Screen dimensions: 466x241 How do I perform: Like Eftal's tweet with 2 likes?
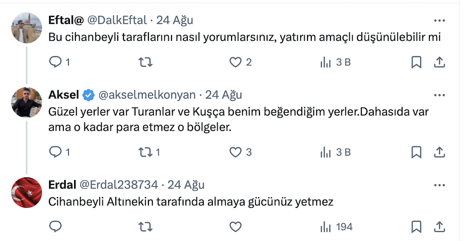click(x=235, y=62)
